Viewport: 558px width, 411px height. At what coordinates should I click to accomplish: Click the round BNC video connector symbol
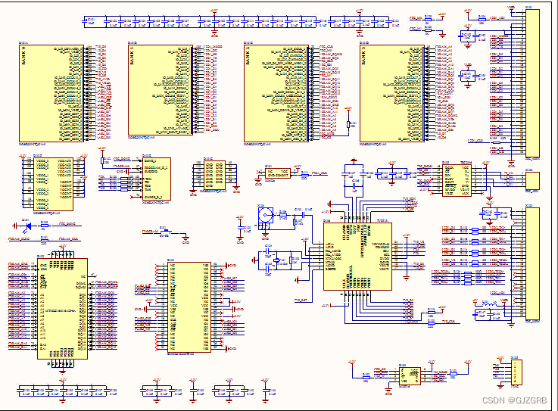click(x=266, y=215)
